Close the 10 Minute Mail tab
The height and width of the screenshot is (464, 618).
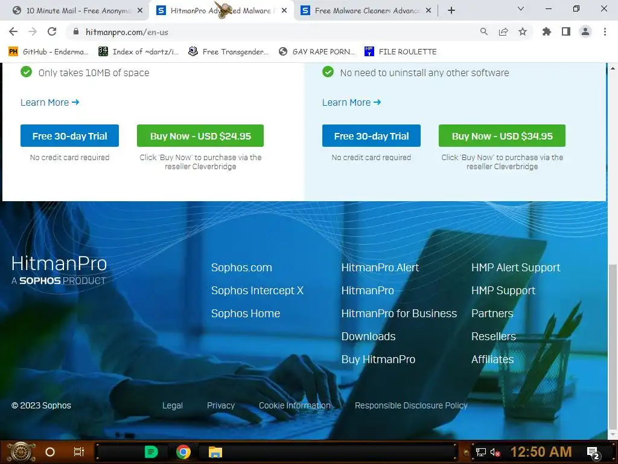click(x=140, y=11)
